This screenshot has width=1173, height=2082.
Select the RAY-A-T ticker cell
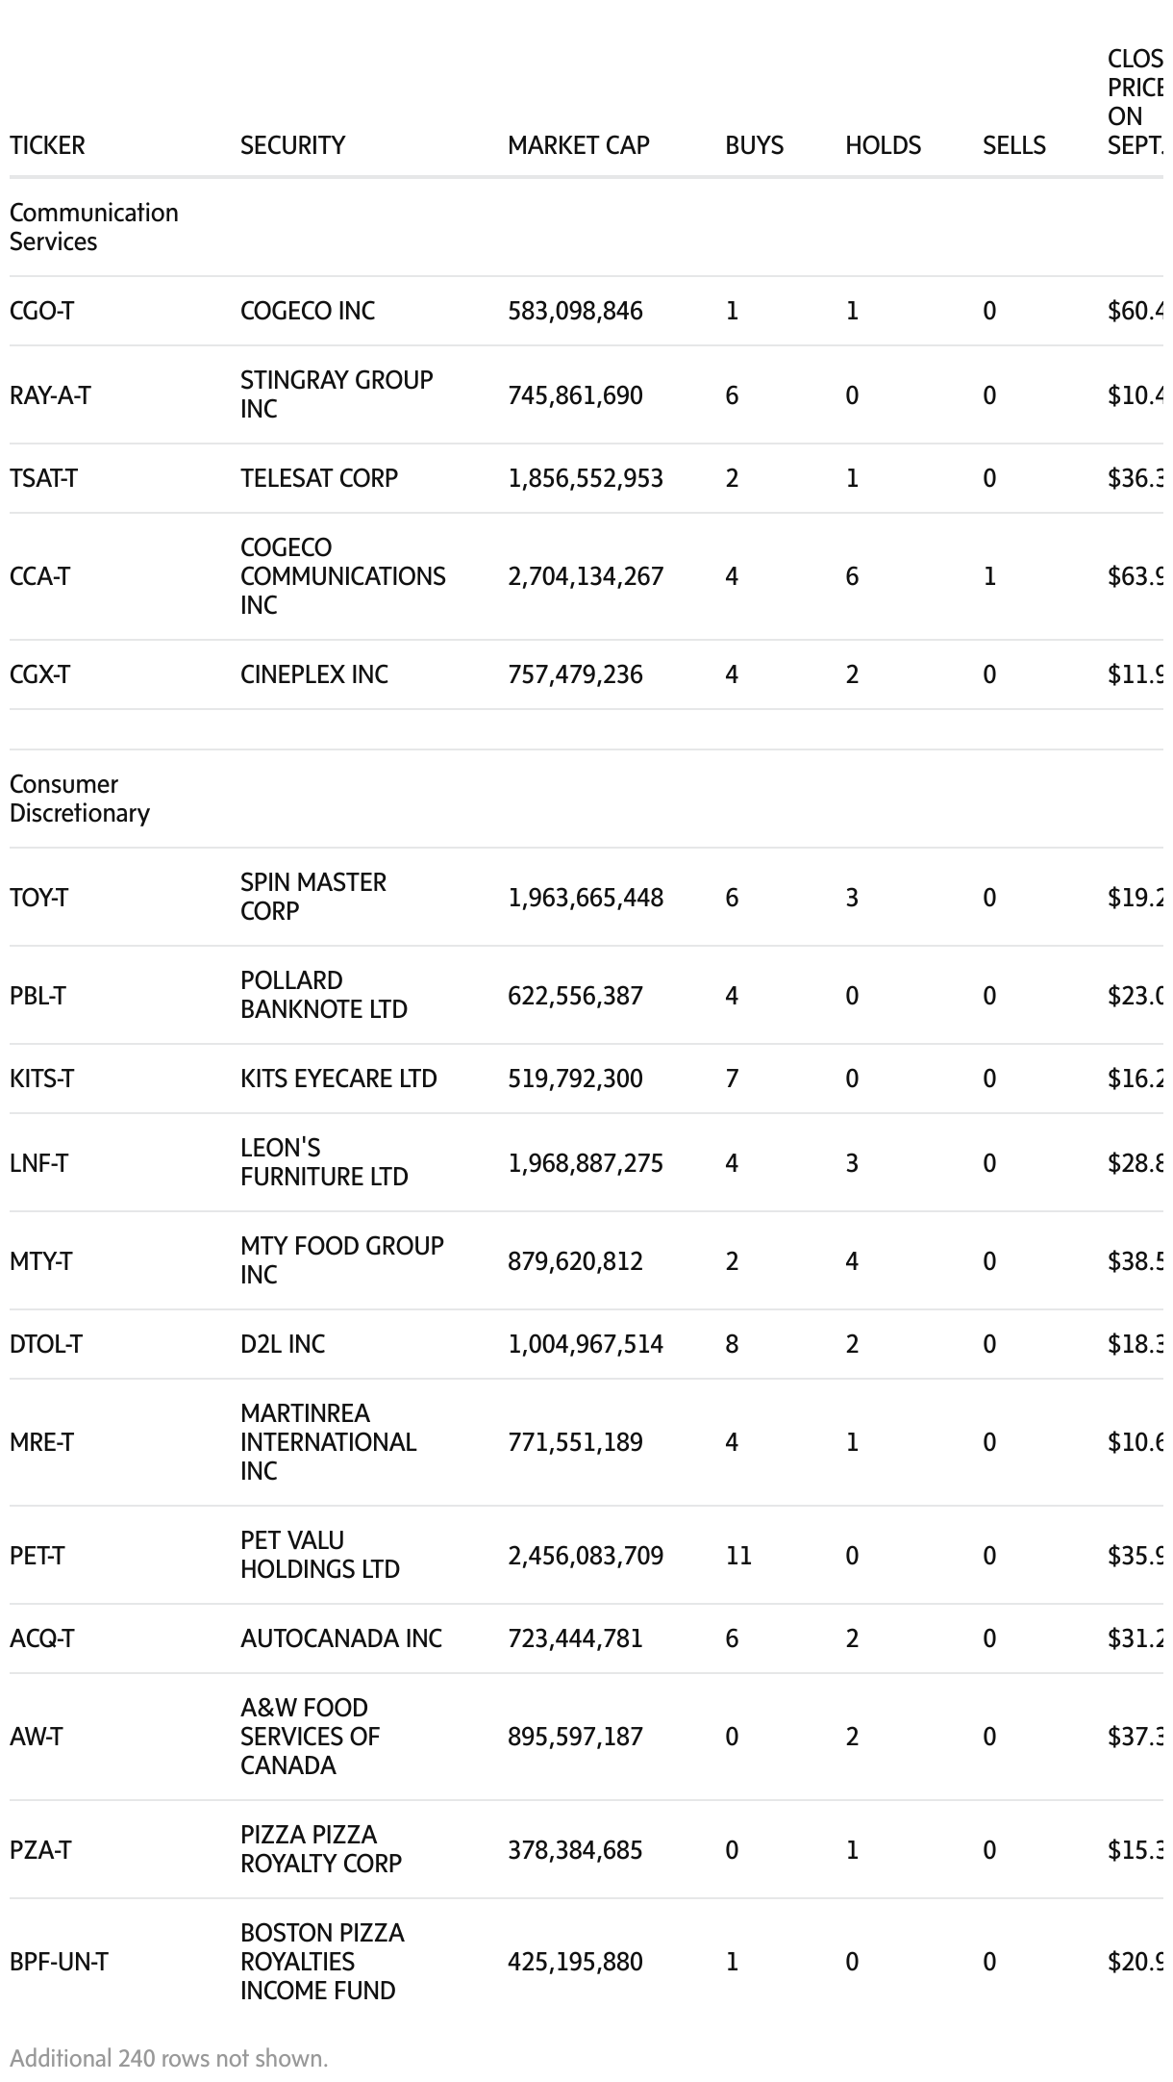coord(50,395)
